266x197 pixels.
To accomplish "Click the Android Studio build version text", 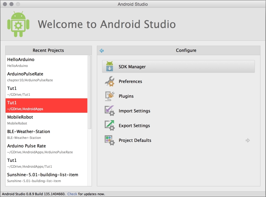I will pyautogui.click(x=34, y=194).
